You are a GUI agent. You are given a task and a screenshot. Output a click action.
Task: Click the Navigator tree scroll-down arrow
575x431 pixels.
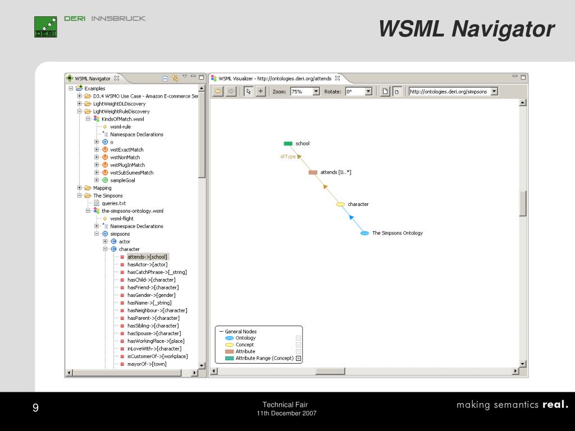pyautogui.click(x=202, y=365)
